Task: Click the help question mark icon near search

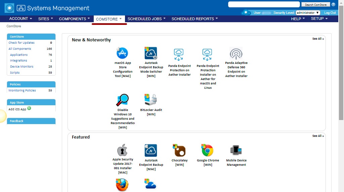Action: (x=333, y=4)
